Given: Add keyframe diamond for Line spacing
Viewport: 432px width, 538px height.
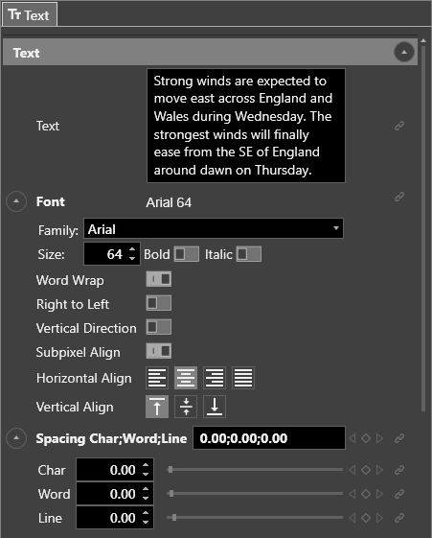Looking at the screenshot, I should point(366,518).
